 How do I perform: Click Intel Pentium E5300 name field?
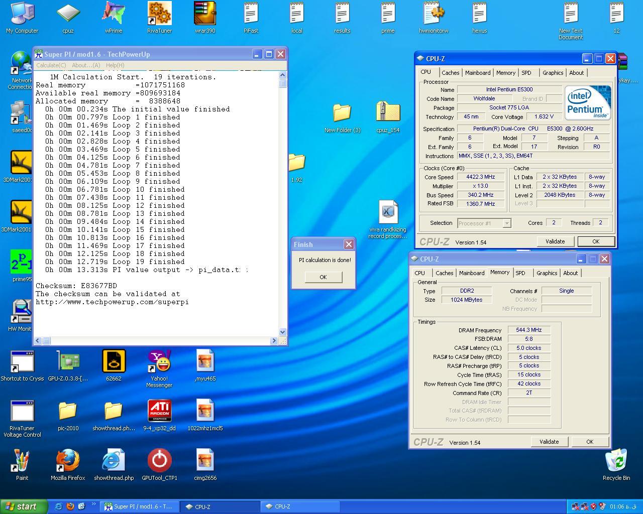coord(509,89)
